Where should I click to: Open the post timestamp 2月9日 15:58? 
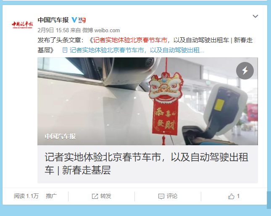click(53, 30)
